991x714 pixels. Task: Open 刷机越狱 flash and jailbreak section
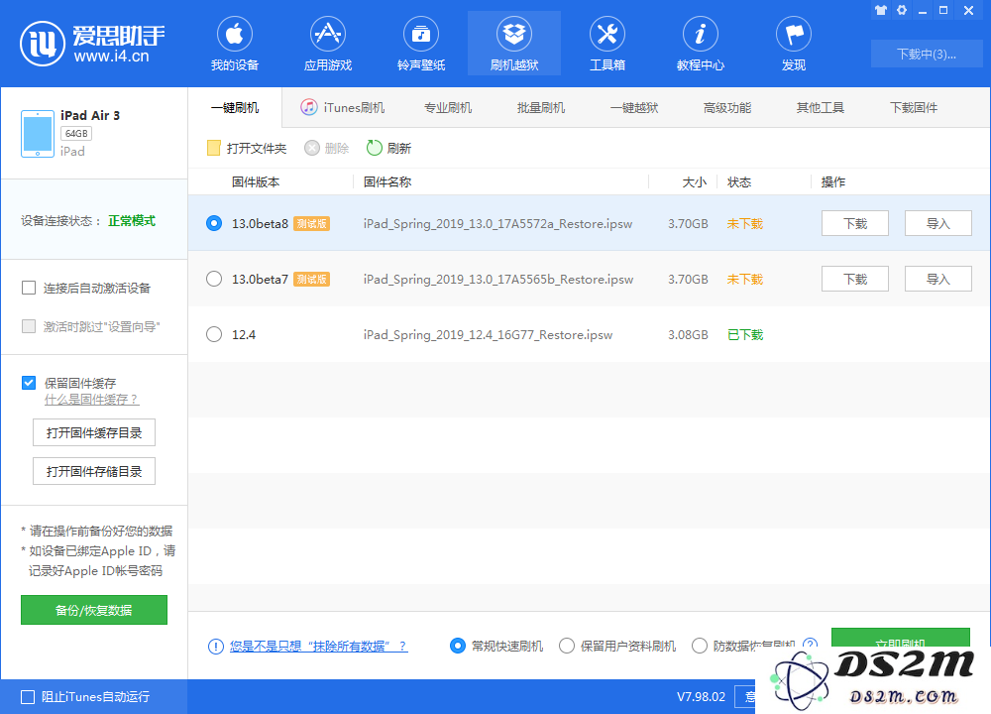(x=513, y=44)
